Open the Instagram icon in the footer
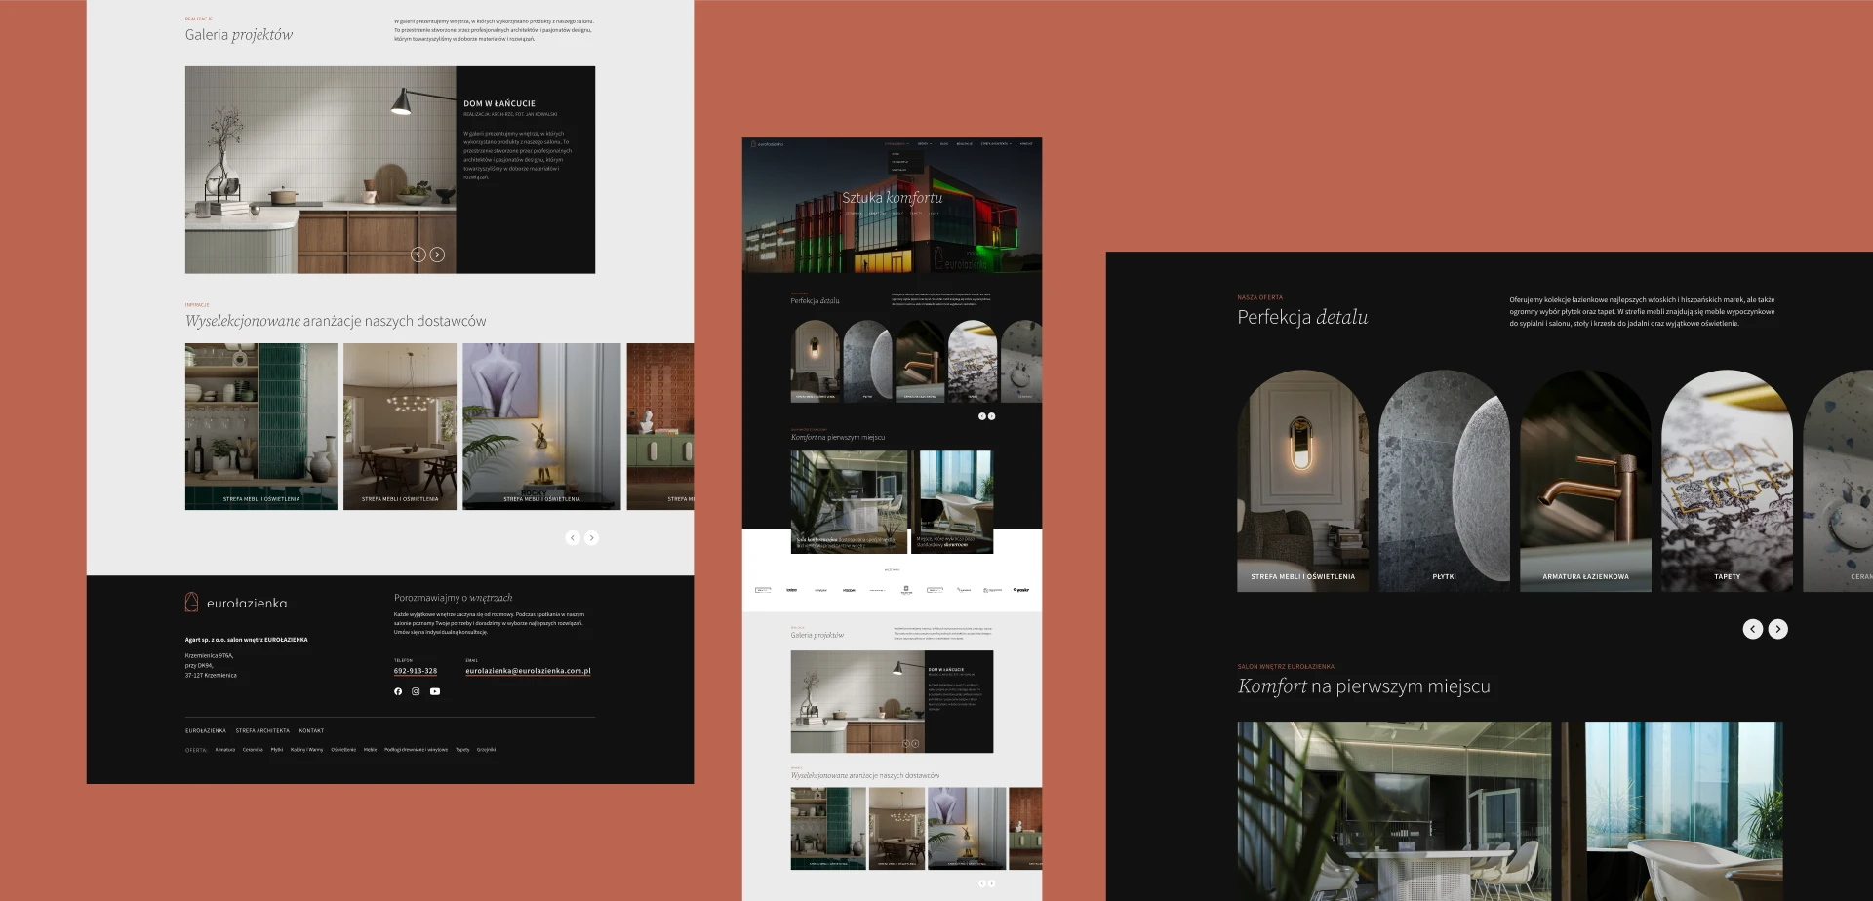The height and width of the screenshot is (901, 1873). tap(416, 691)
